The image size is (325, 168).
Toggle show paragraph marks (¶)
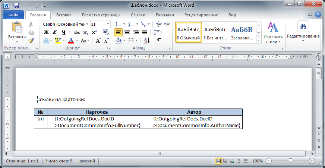tap(159, 41)
